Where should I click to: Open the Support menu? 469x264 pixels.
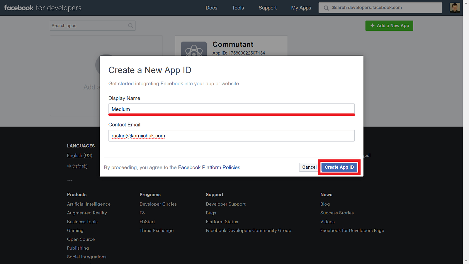point(268,8)
